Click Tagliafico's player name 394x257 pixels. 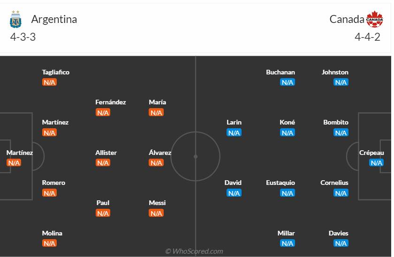tap(55, 72)
